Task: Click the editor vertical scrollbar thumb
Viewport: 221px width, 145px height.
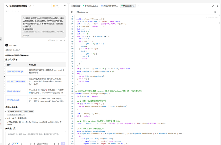Action: coord(220,23)
